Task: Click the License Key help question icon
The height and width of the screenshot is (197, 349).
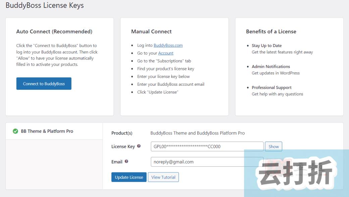Action: tap(139, 146)
